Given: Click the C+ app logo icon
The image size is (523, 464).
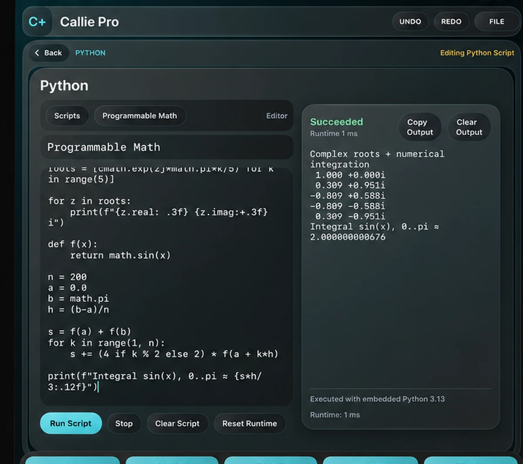Looking at the screenshot, I should tap(37, 22).
